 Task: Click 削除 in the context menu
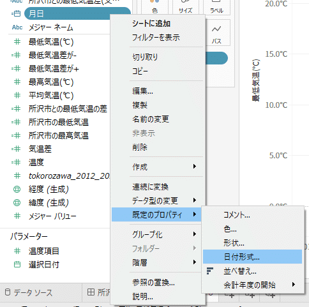point(140,147)
